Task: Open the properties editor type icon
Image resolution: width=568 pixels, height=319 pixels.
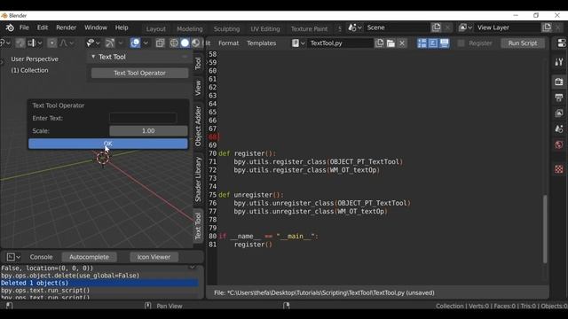Action: (x=562, y=43)
